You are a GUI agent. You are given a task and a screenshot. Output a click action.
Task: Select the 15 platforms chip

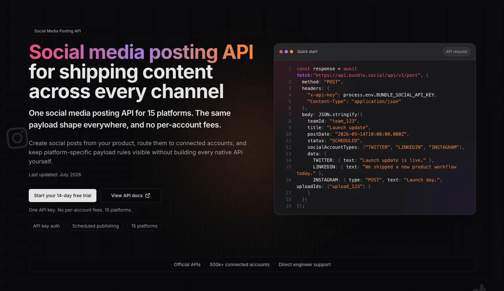coord(144,226)
